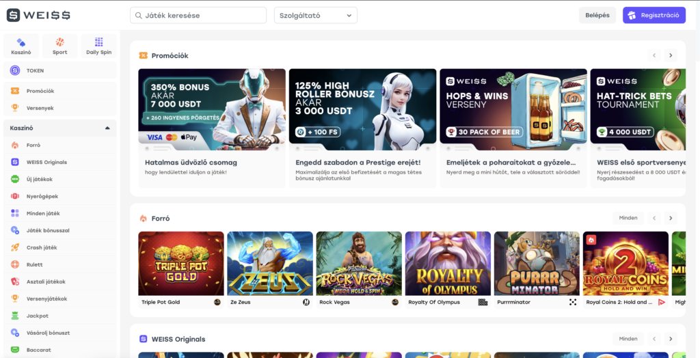700x358 pixels.
Task: Click provider icon beside Royalty Of Olympus
Action: tap(483, 302)
